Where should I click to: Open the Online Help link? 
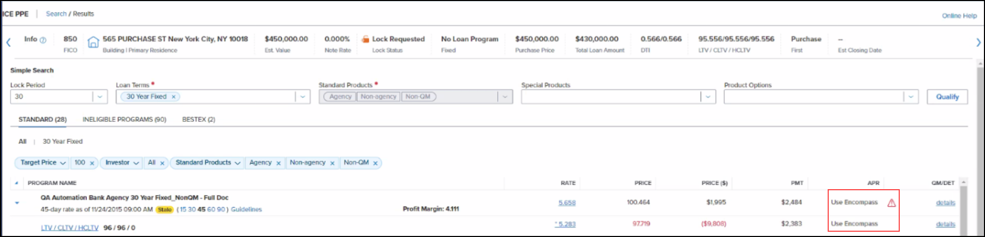[x=959, y=16]
